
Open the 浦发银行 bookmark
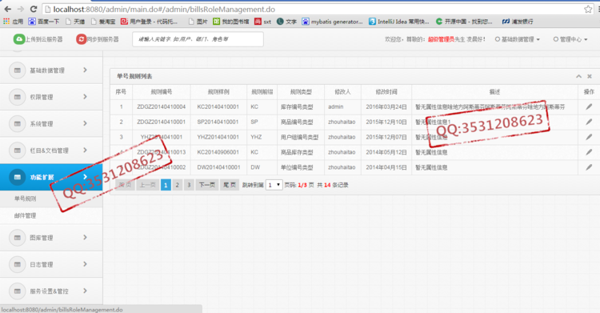coord(518,22)
